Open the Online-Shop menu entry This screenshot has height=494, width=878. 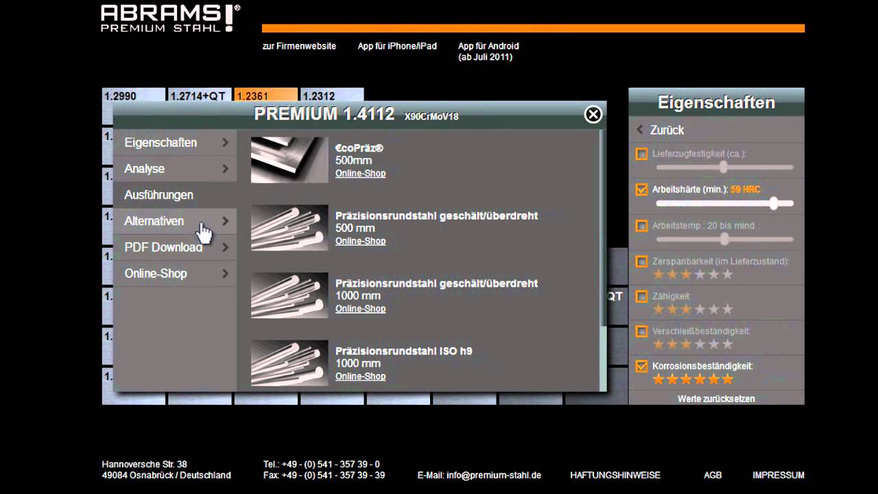(176, 273)
